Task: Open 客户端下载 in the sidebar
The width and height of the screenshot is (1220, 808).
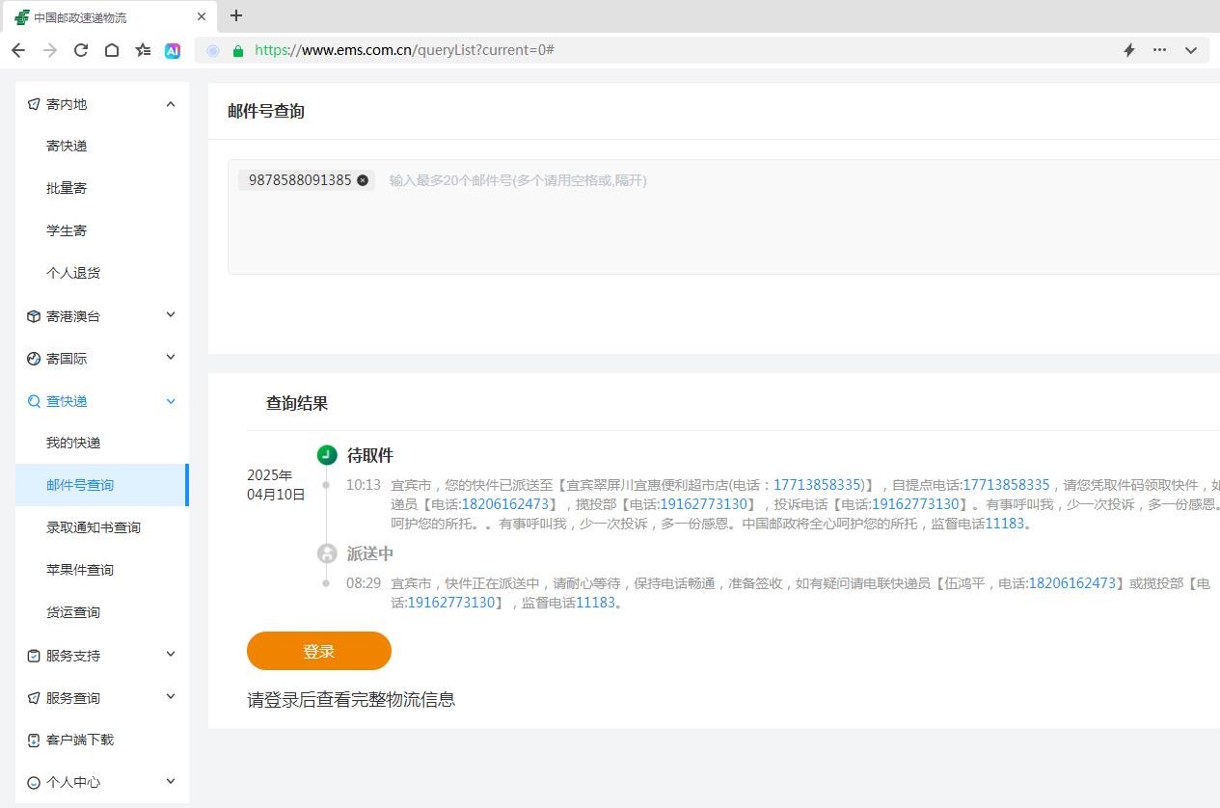Action: (80, 740)
